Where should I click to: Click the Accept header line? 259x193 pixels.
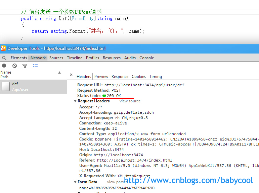[91, 107]
